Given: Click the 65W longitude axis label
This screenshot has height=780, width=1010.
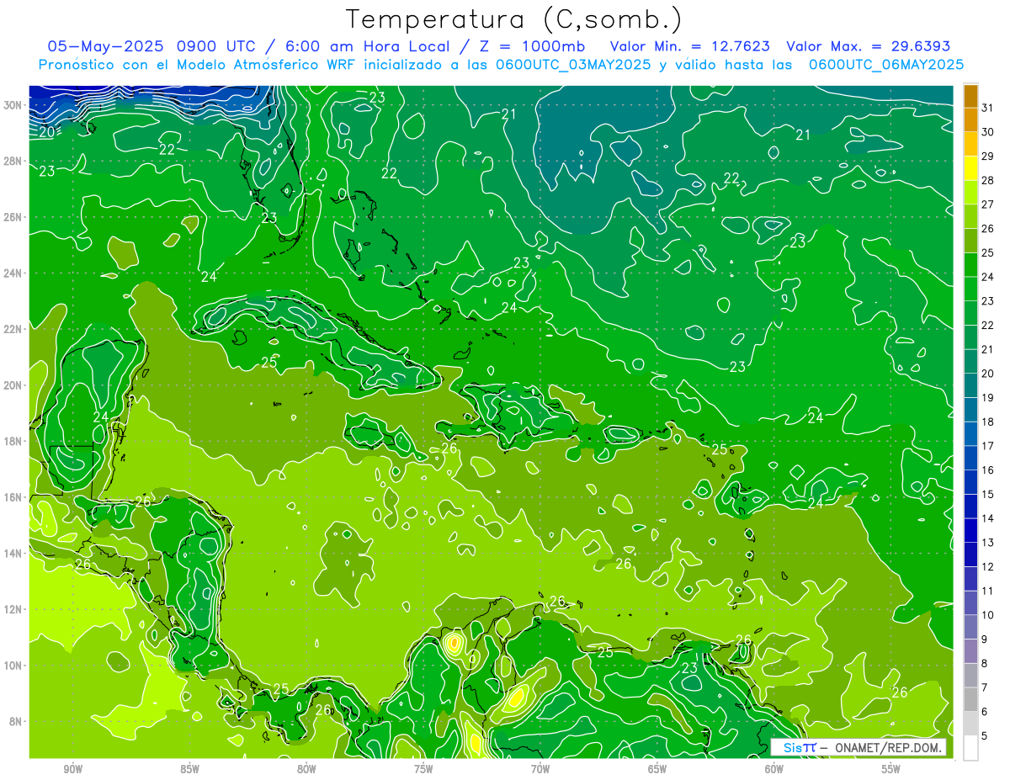Looking at the screenshot, I should pos(657,769).
